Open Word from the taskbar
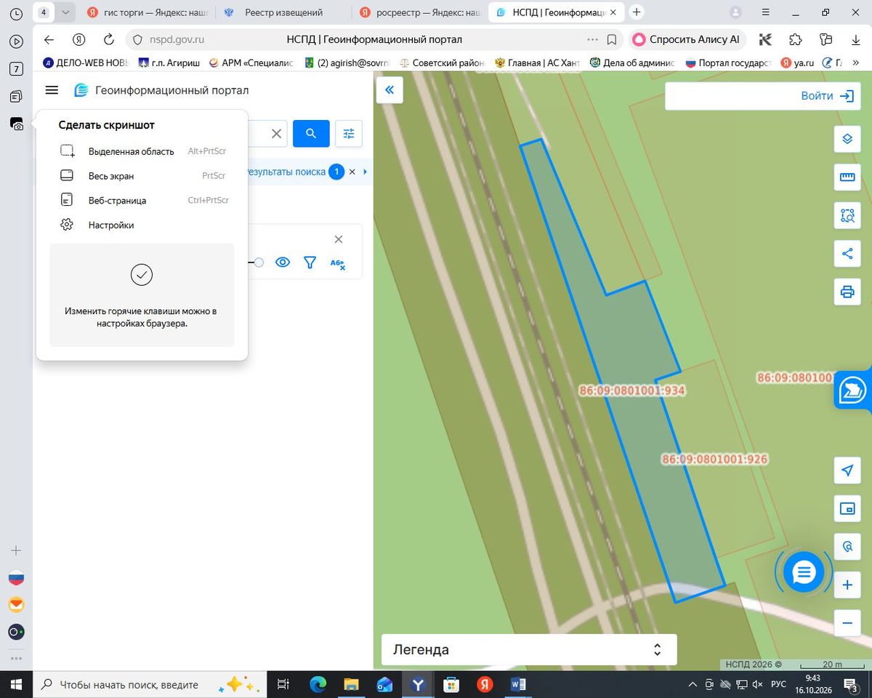This screenshot has height=698, width=872. tap(519, 684)
